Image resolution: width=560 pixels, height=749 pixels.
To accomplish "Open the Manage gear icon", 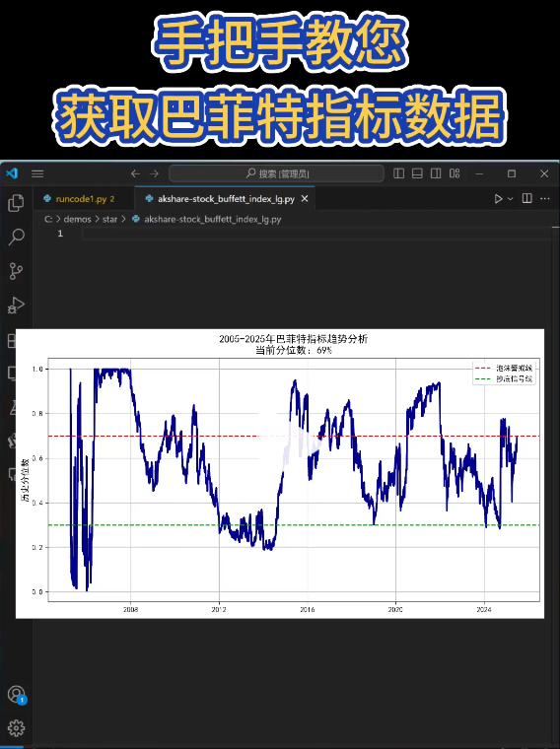I will point(16,728).
